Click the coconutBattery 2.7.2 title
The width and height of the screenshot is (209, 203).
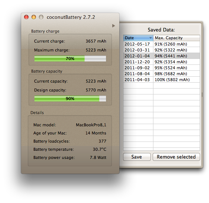pyautogui.click(x=71, y=17)
